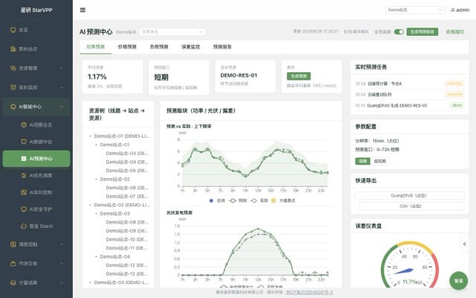Open the 交易单元 dropdown
The width and height of the screenshot is (476, 298).
tap(172, 31)
